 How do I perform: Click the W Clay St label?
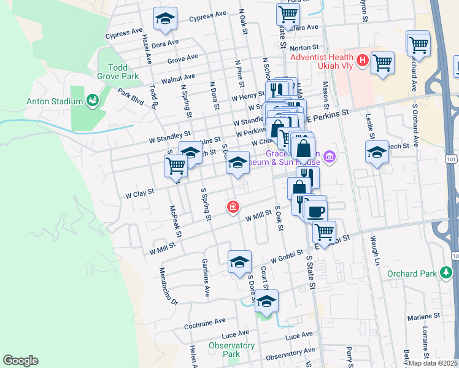click(x=140, y=194)
